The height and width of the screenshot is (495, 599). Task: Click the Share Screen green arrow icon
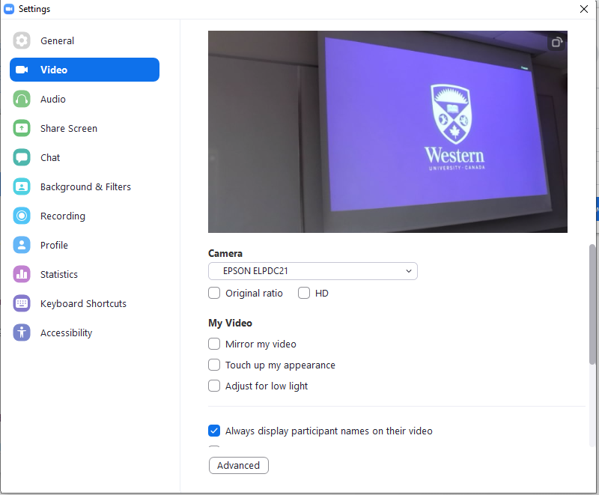click(22, 128)
